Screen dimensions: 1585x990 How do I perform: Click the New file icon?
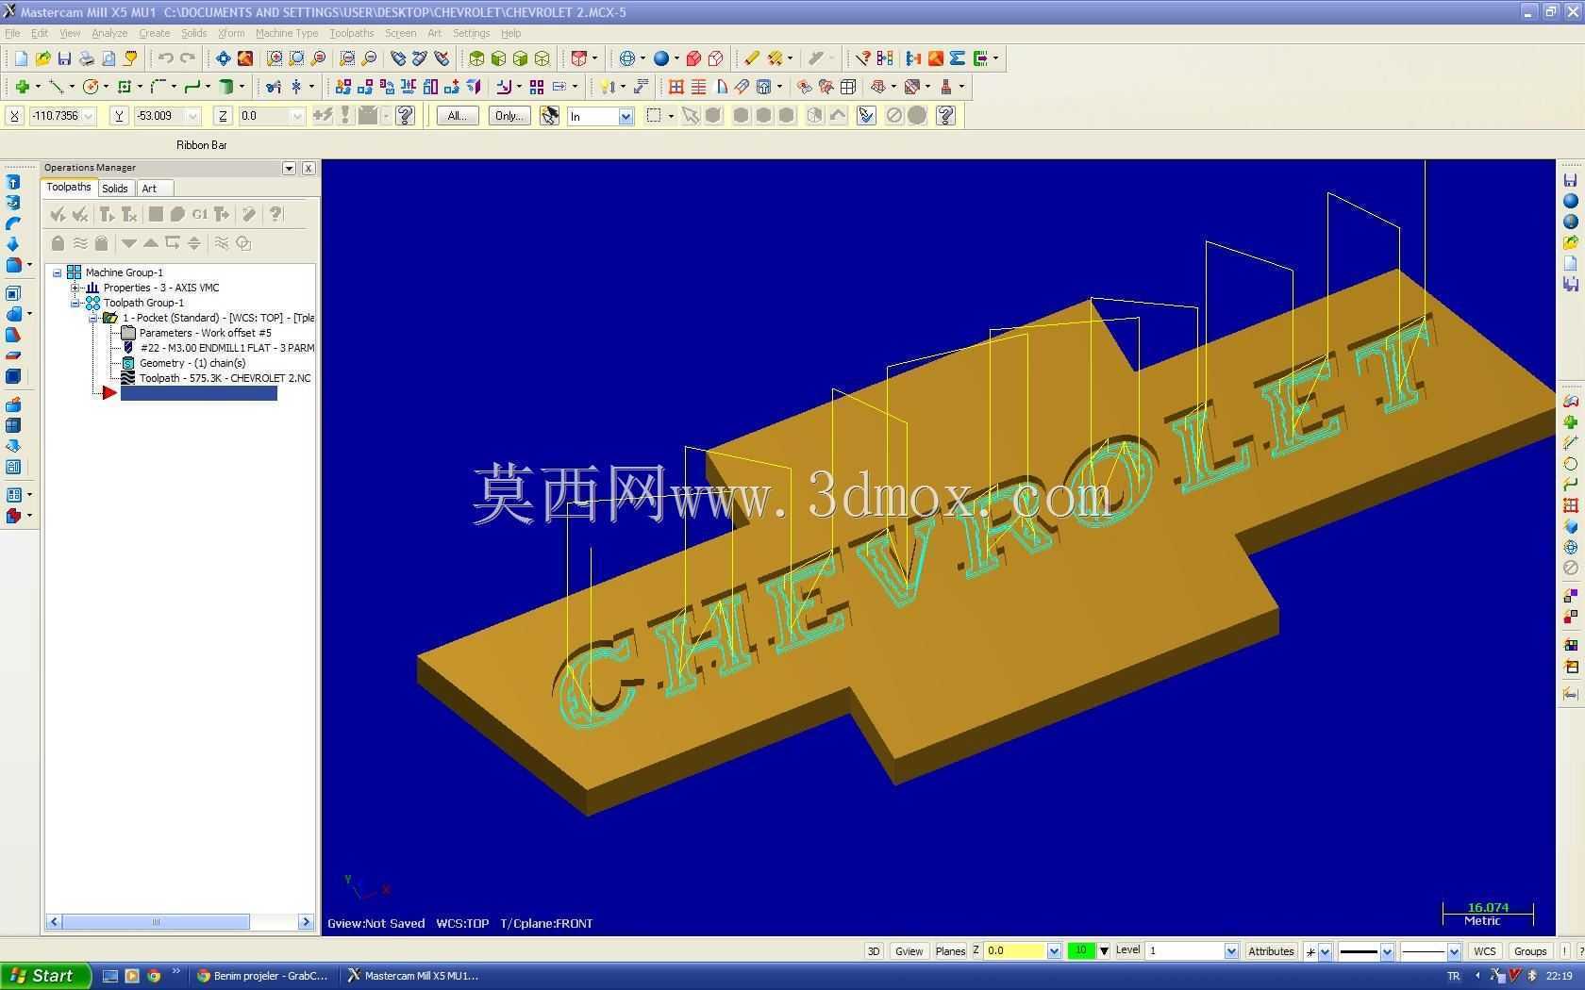pos(21,58)
